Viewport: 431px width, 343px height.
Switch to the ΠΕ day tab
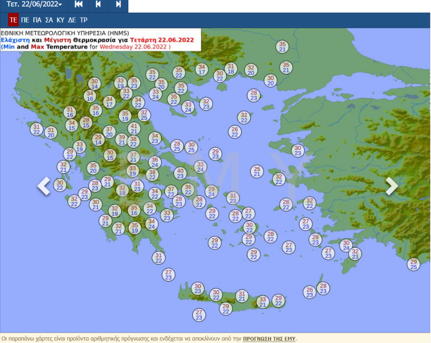pyautogui.click(x=25, y=20)
